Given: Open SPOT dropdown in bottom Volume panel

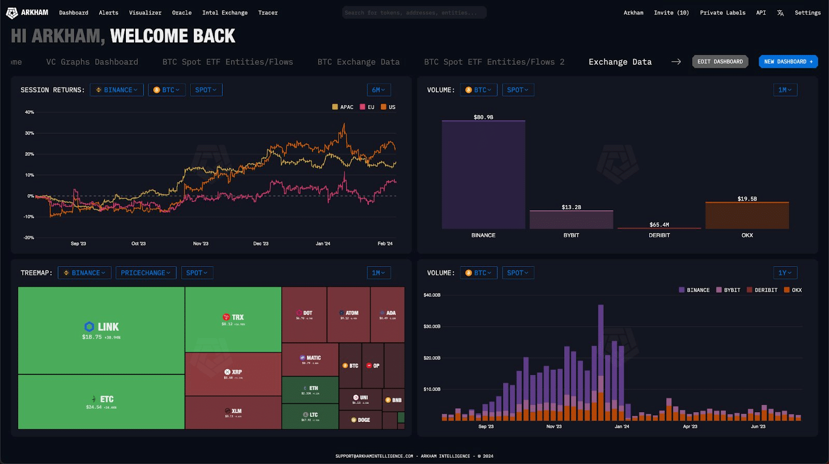Looking at the screenshot, I should point(518,273).
